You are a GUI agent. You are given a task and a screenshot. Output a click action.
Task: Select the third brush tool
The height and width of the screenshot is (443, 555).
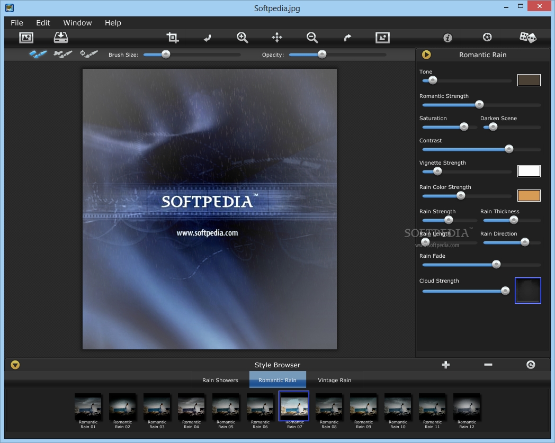[x=89, y=54]
